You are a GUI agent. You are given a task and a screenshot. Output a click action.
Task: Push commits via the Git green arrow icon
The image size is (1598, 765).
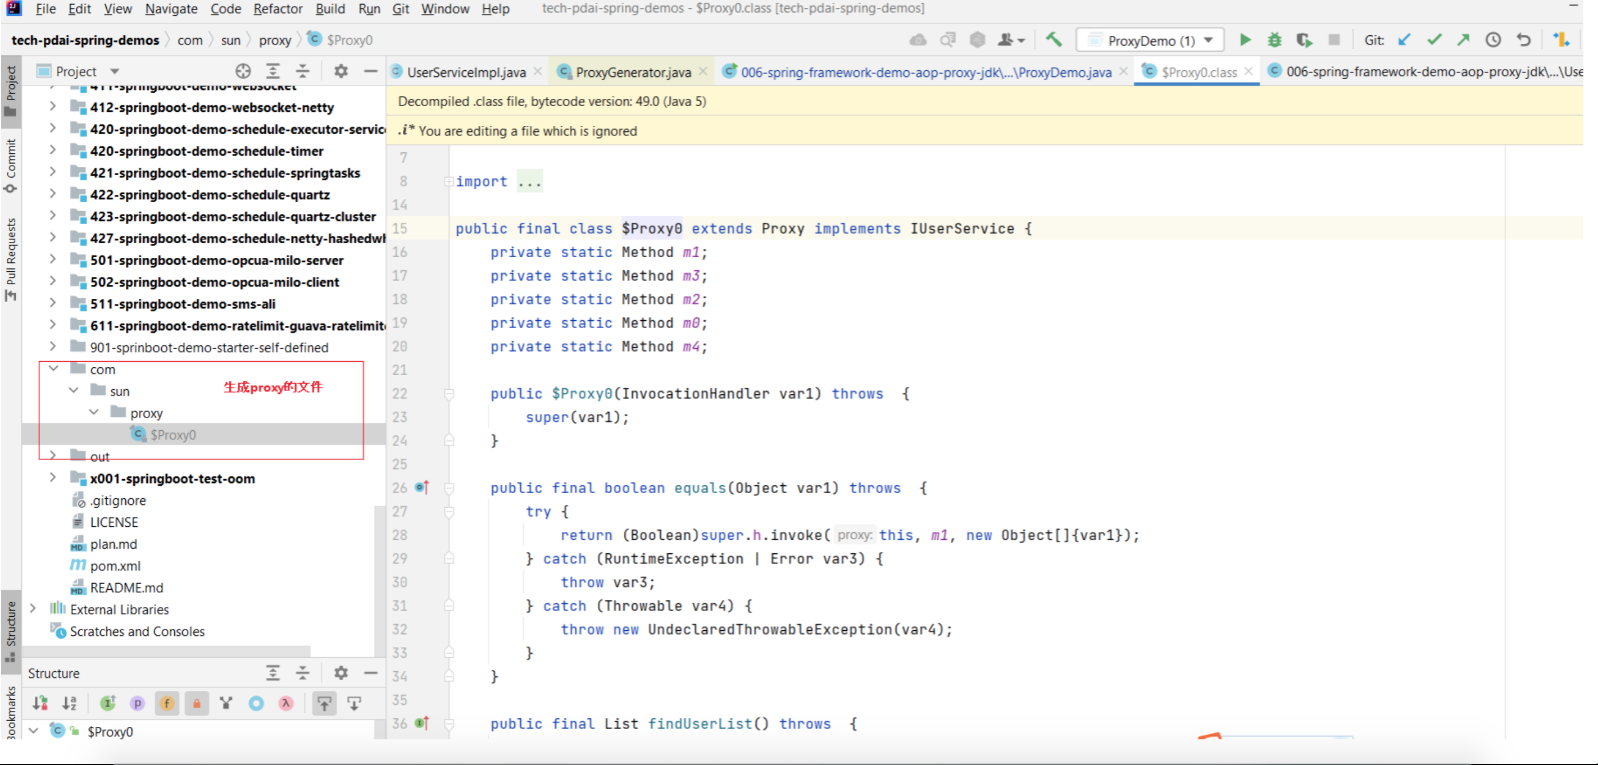1463,40
